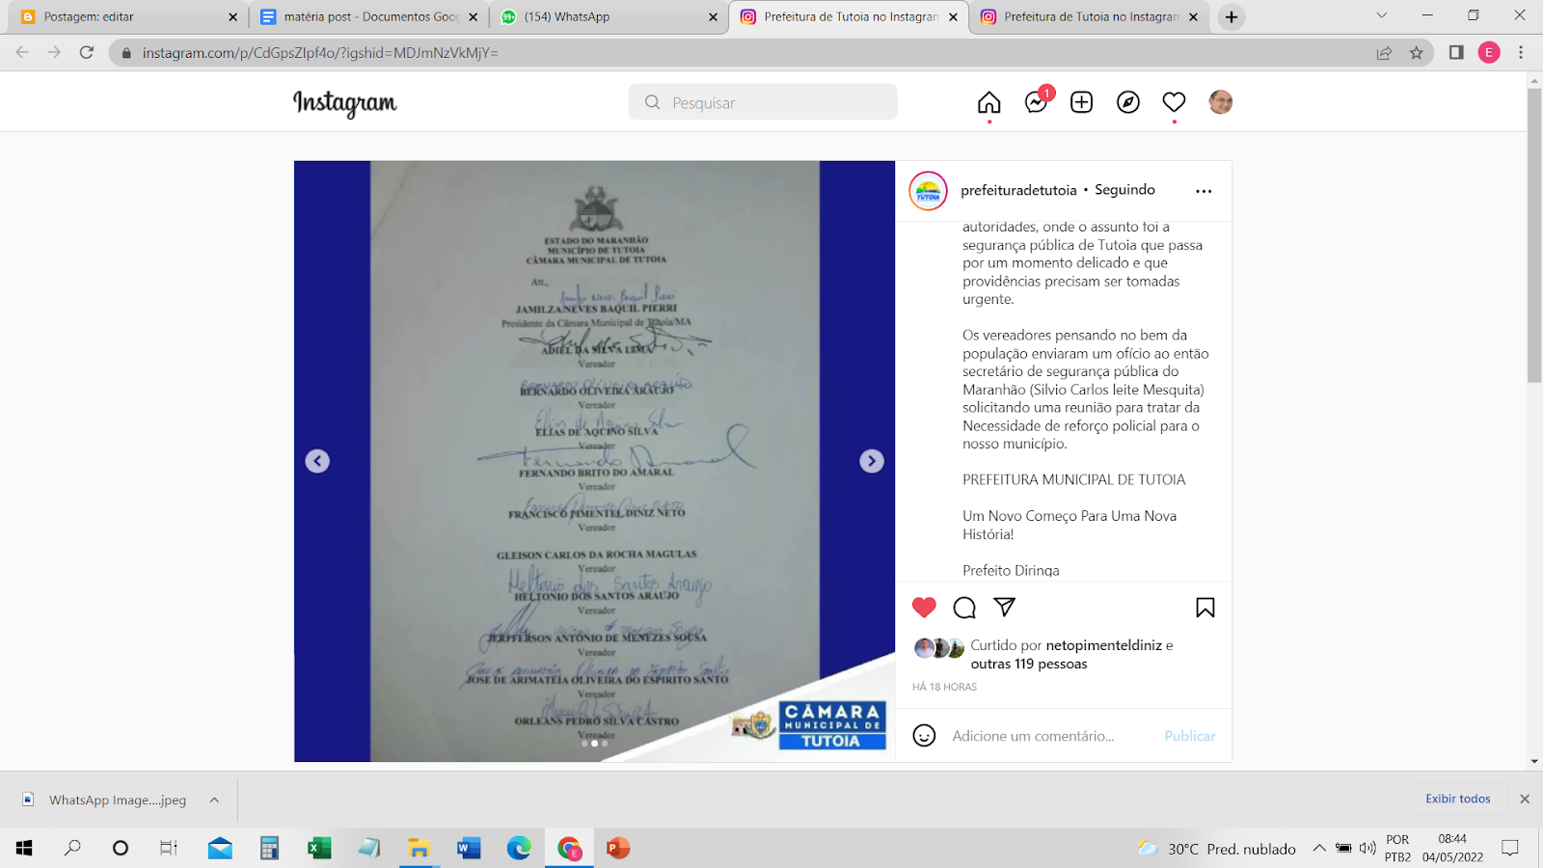Open your profile picture menu
1543x868 pixels.
[1220, 102]
